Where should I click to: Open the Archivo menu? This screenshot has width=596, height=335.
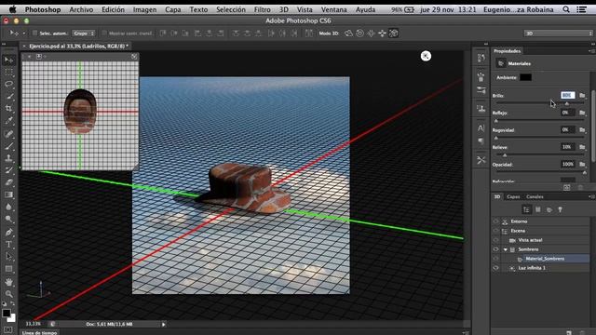pos(81,9)
